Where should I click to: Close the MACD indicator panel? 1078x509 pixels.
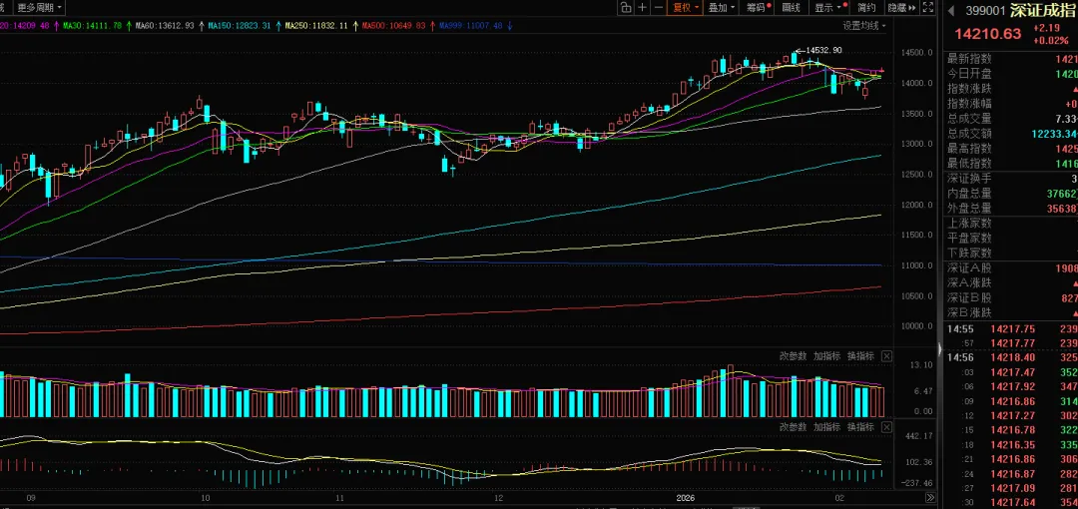[x=886, y=426]
